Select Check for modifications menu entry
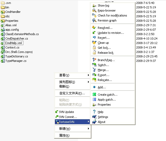The width and height of the screenshot is (166, 141). click(x=112, y=15)
